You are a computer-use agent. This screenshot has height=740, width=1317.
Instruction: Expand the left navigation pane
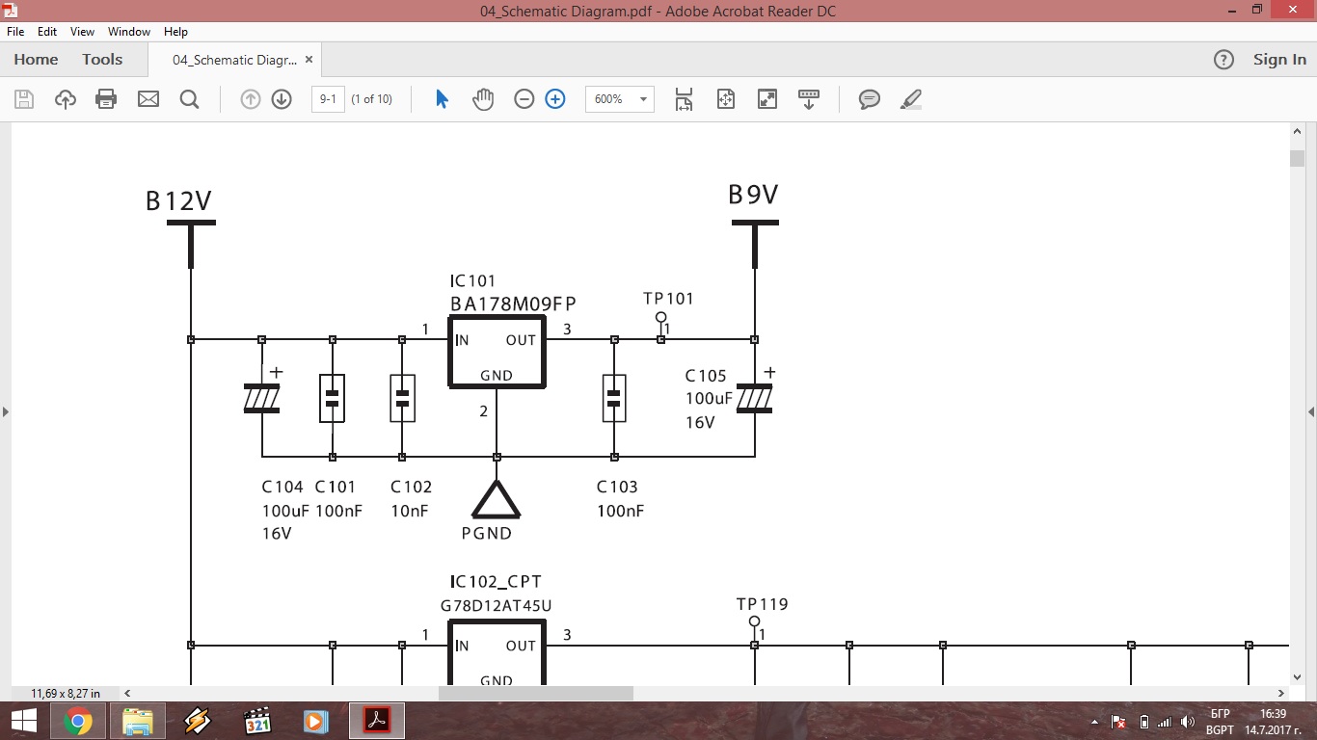pos(5,411)
